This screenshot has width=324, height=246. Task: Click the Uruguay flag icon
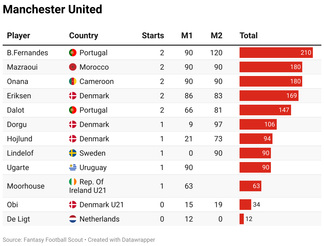click(x=73, y=167)
